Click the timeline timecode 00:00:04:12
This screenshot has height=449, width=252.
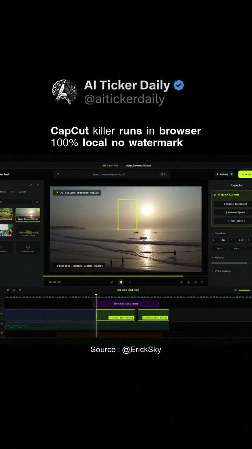click(128, 290)
